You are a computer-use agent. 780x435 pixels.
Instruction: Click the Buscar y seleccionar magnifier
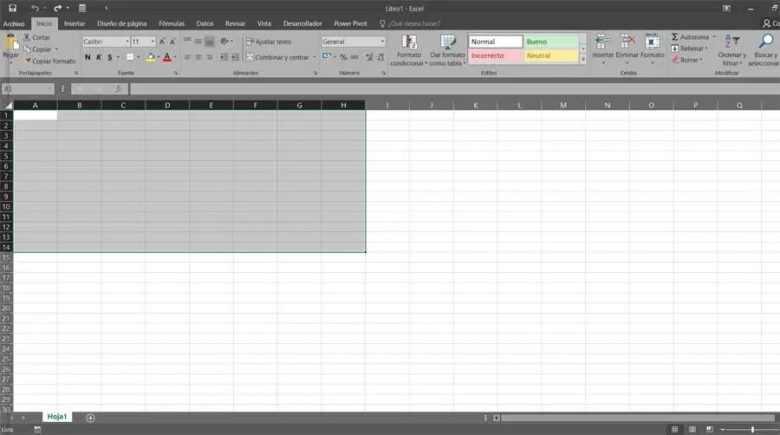[x=766, y=42]
